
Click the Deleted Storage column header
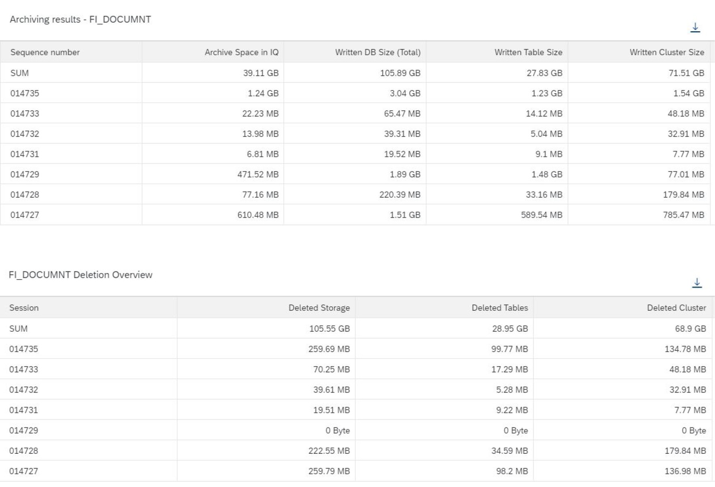click(319, 308)
